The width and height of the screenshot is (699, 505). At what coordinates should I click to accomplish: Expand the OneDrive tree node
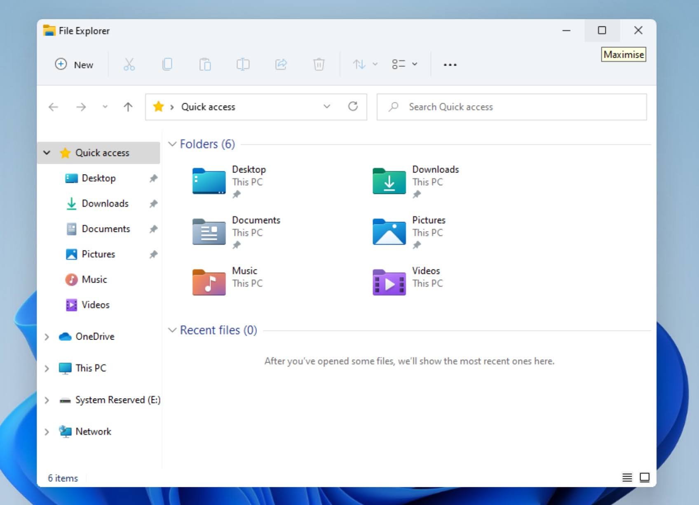click(47, 337)
